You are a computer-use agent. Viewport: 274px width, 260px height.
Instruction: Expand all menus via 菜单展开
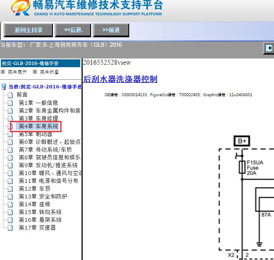point(17,72)
